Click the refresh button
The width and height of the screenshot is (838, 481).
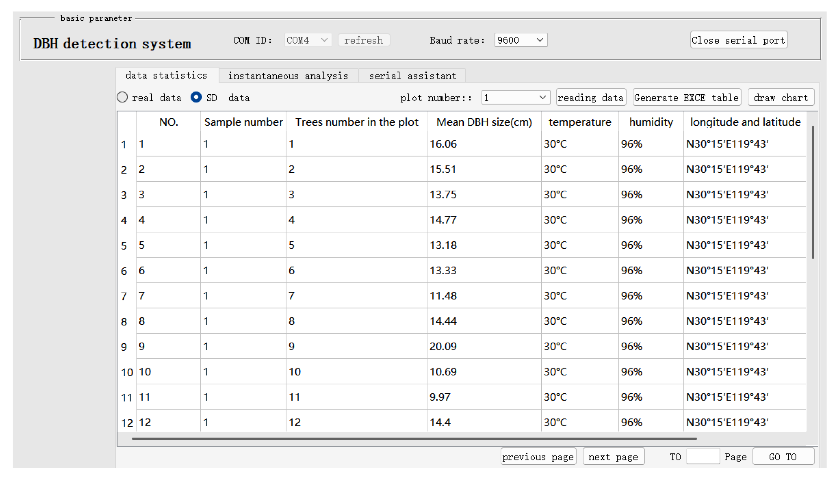click(364, 40)
